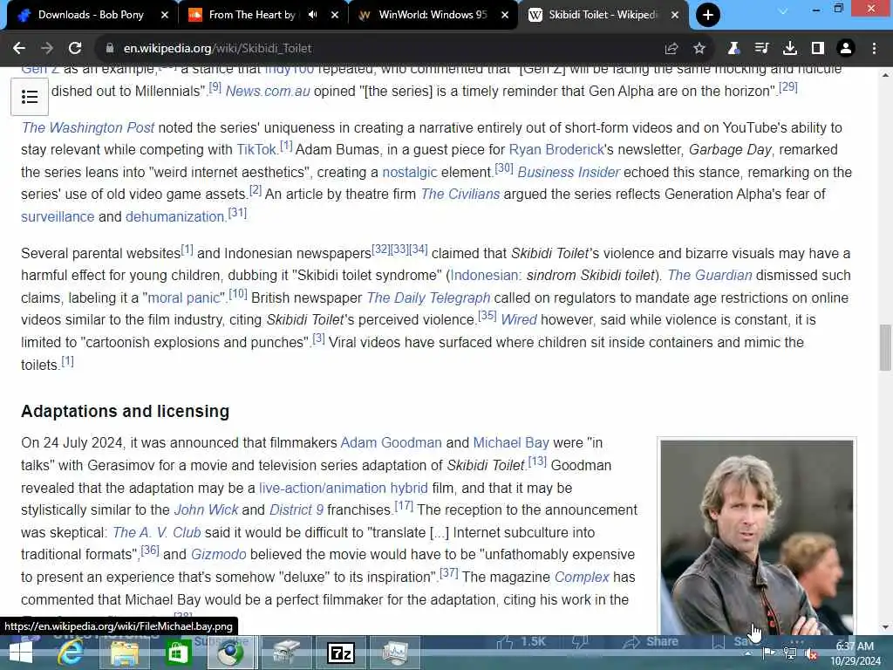Share this page via the share icon
This screenshot has height=670, width=893.
[671, 49]
